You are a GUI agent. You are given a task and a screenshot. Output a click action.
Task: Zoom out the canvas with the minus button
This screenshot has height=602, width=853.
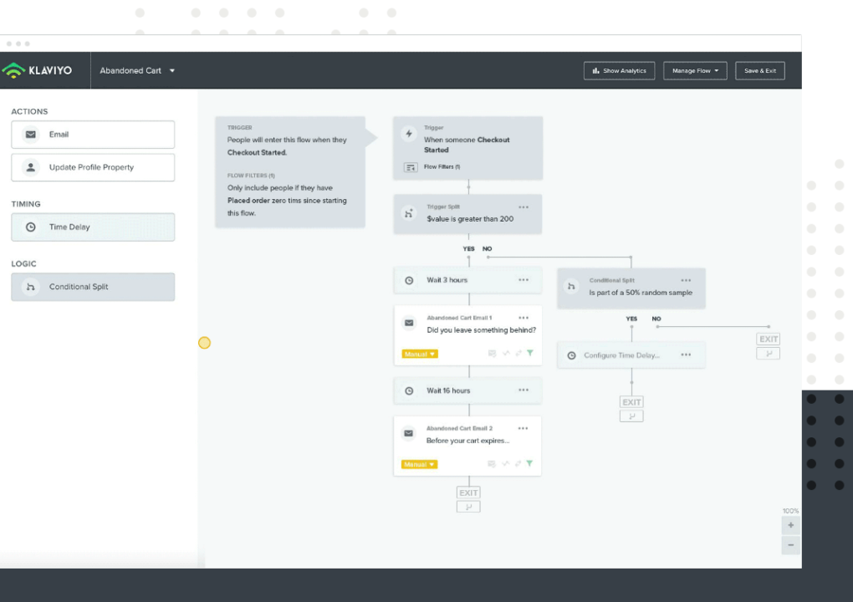pos(790,545)
